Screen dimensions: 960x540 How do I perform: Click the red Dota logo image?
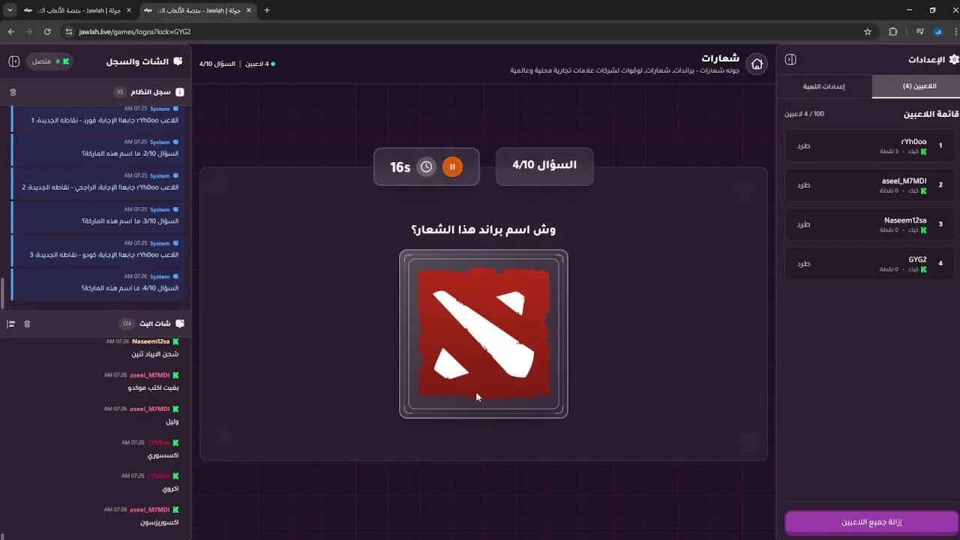coord(484,334)
